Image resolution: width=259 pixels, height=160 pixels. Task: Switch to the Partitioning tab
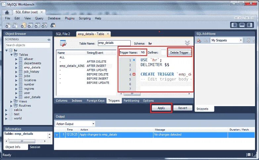[x=131, y=101]
